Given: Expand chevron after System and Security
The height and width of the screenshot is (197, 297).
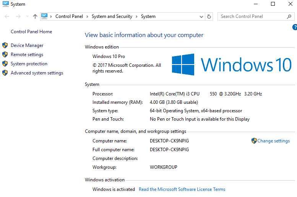Looking at the screenshot, I should click(136, 17).
